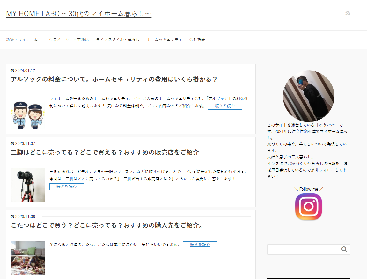Open the アルソックの料金について article title
The image size is (367, 279).
pos(114,79)
